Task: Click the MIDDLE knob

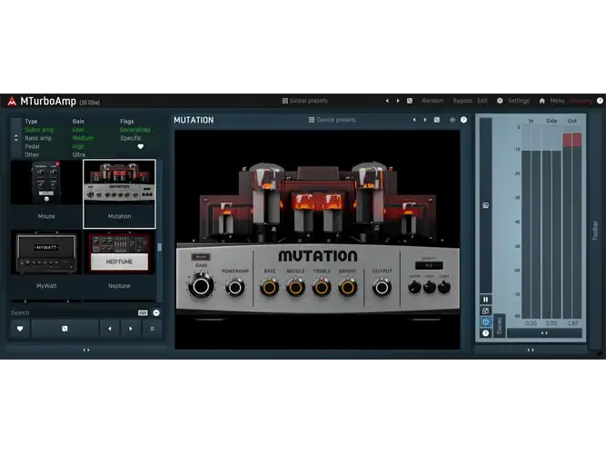Action: click(x=295, y=288)
